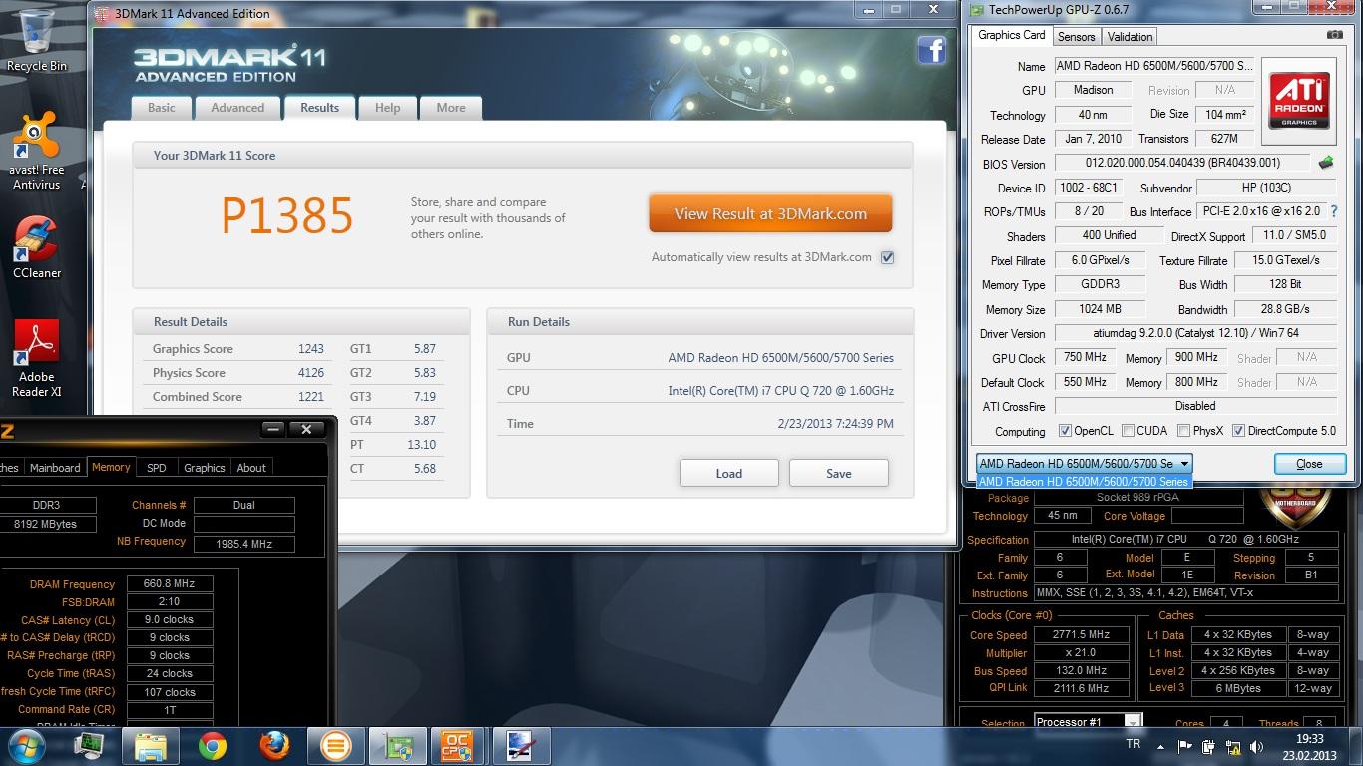Click the Save button in Run Details
The width and height of the screenshot is (1363, 766).
pyautogui.click(x=838, y=473)
